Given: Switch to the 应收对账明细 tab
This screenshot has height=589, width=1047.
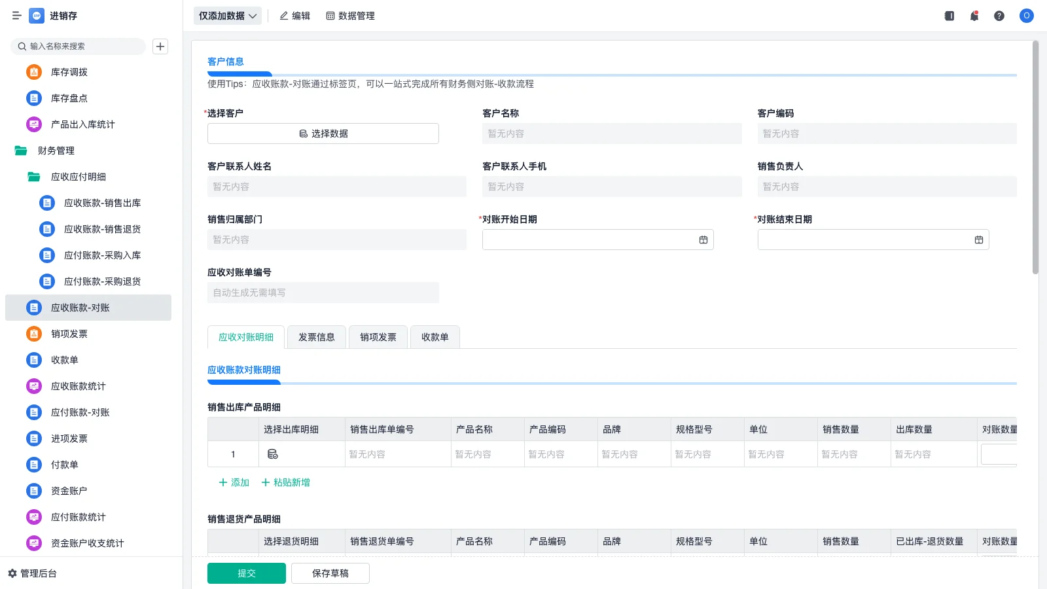Looking at the screenshot, I should pyautogui.click(x=246, y=337).
